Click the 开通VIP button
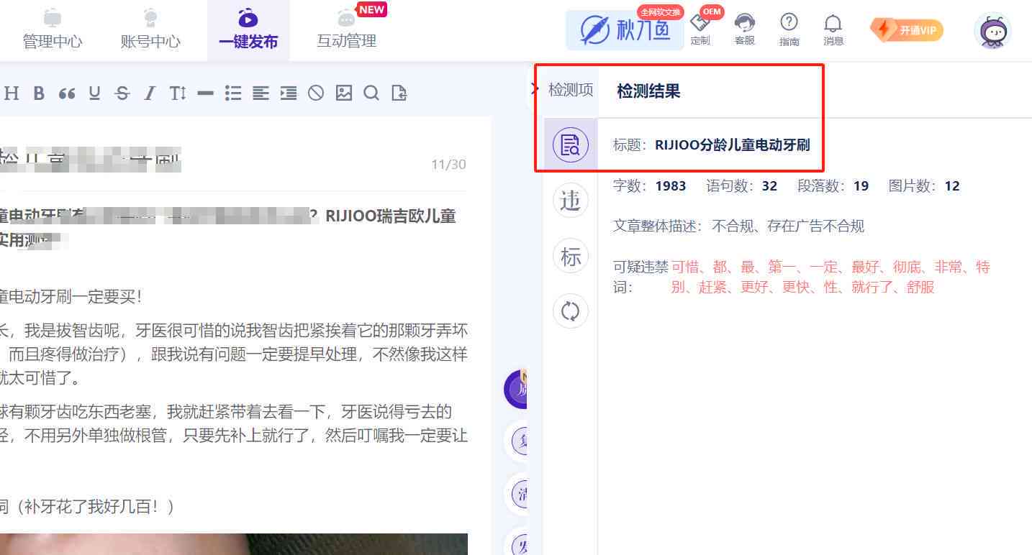The image size is (1032, 555). [907, 30]
